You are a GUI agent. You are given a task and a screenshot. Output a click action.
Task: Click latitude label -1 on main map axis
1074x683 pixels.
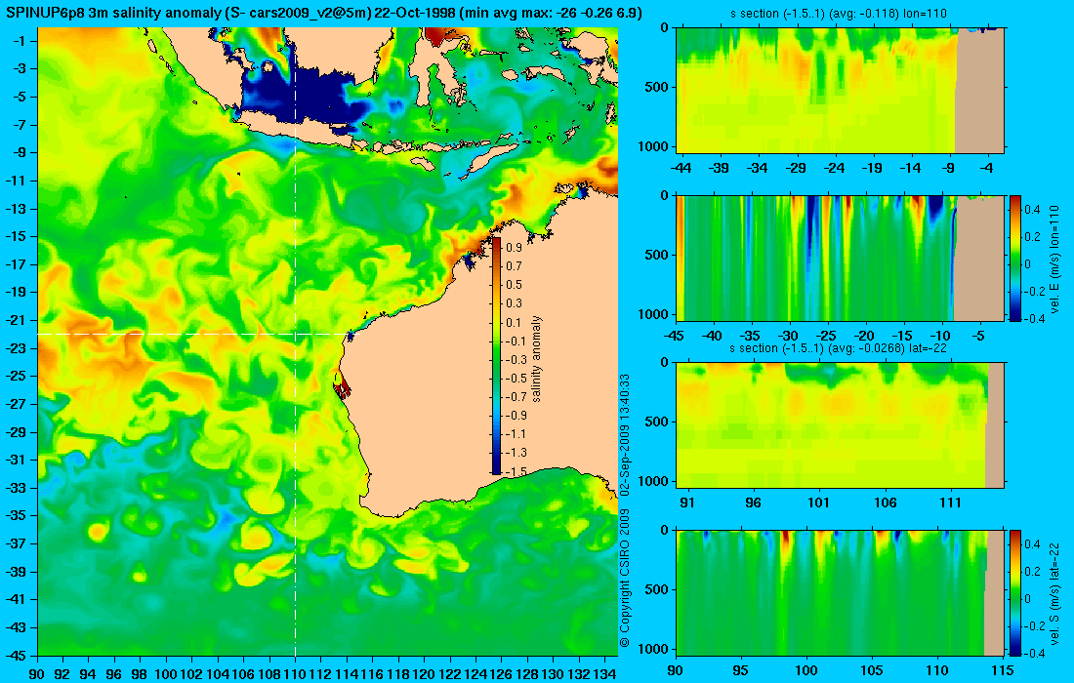pyautogui.click(x=20, y=41)
